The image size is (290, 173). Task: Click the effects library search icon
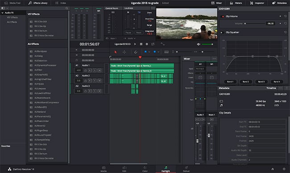pos(66,8)
